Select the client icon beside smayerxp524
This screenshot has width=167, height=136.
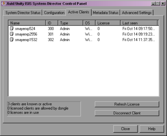click(x=12, y=28)
